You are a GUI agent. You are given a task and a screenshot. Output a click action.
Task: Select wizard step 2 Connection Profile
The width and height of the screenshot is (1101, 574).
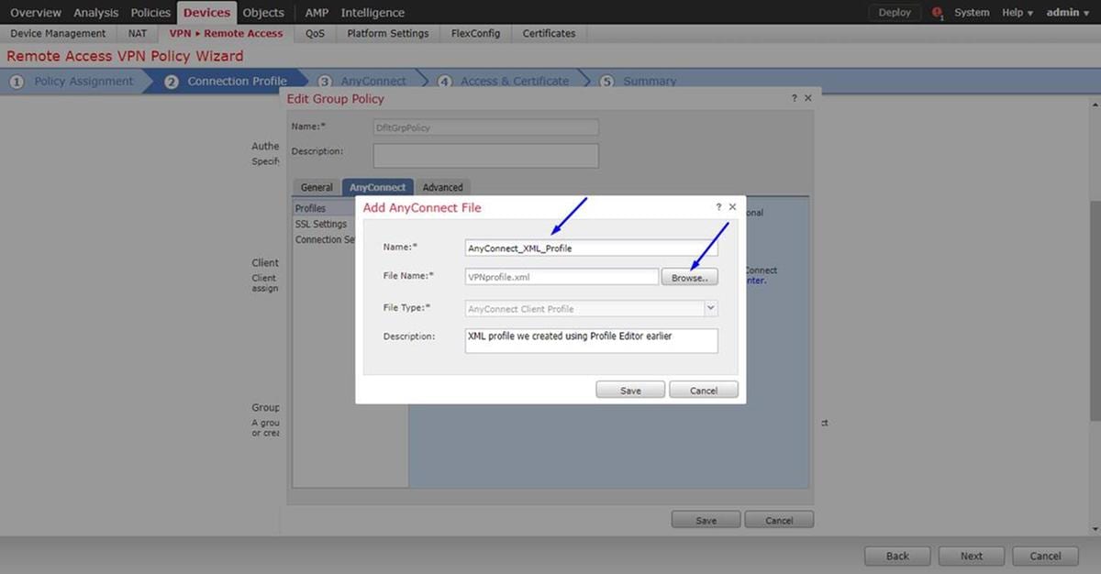(226, 81)
